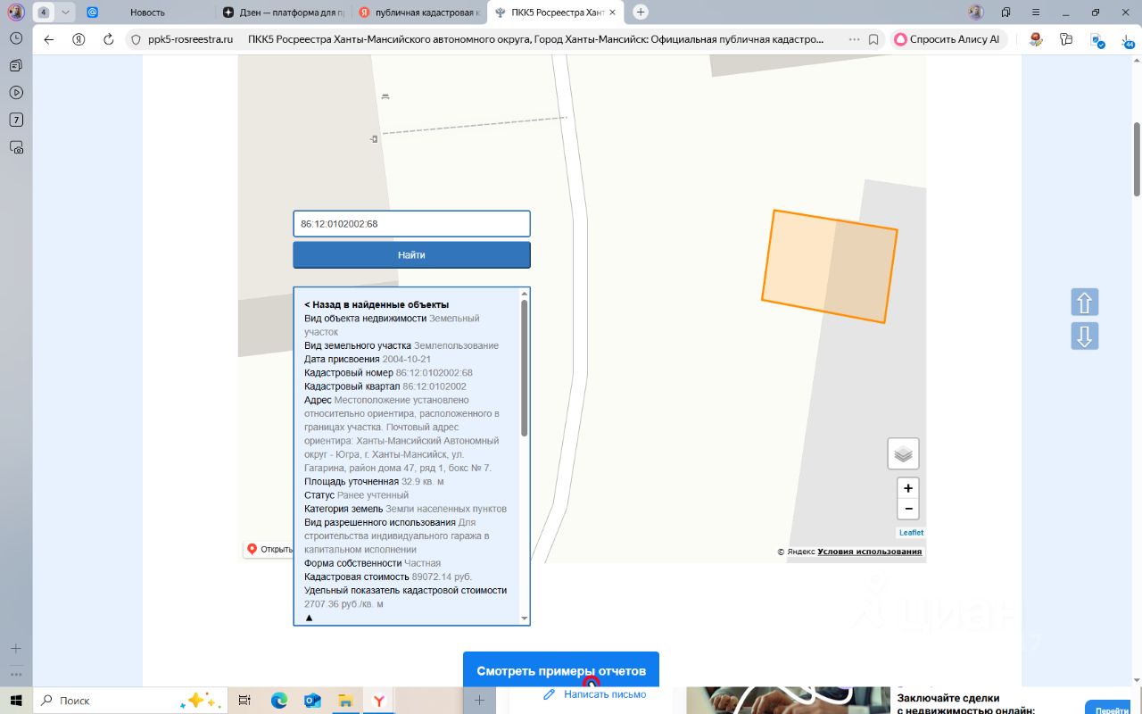The width and height of the screenshot is (1142, 714).
Task: Expand the tab group dropdown arrow
Action: pos(65,12)
